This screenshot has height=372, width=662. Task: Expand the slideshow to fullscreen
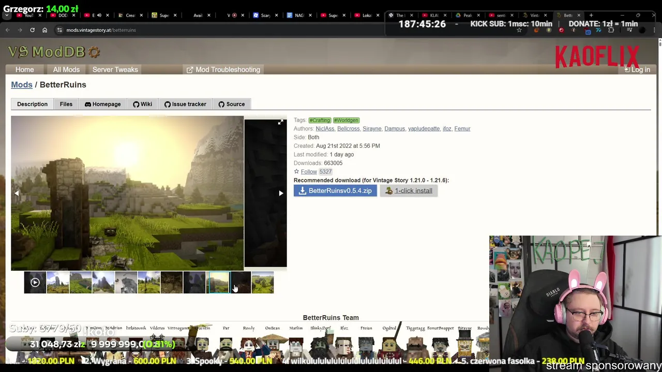point(280,122)
